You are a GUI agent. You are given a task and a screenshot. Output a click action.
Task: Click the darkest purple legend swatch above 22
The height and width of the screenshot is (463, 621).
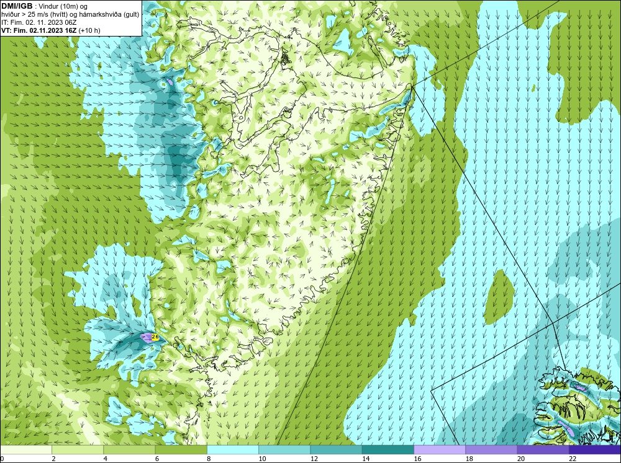pyautogui.click(x=595, y=449)
